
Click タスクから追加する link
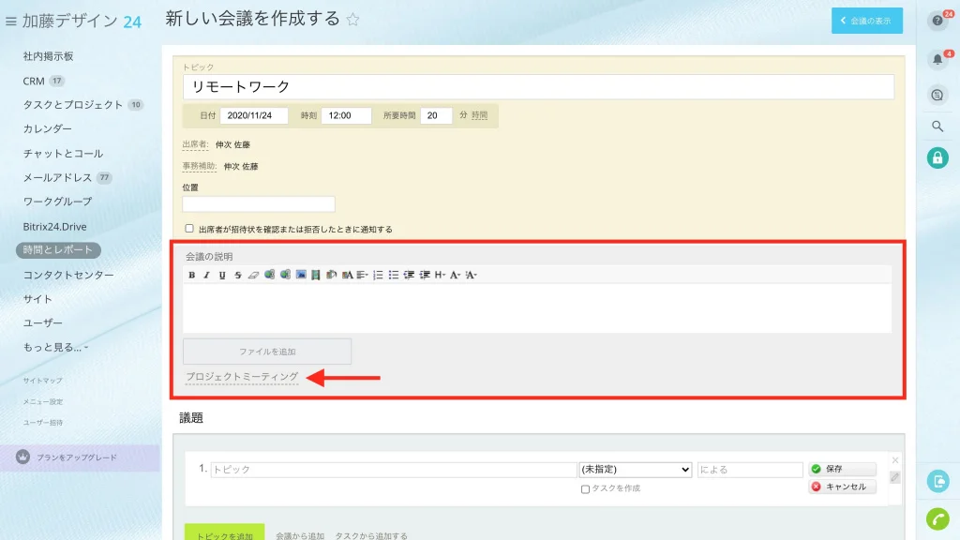371,535
